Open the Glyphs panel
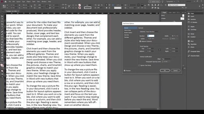This screenshot has width=204, height=114. click(192, 27)
